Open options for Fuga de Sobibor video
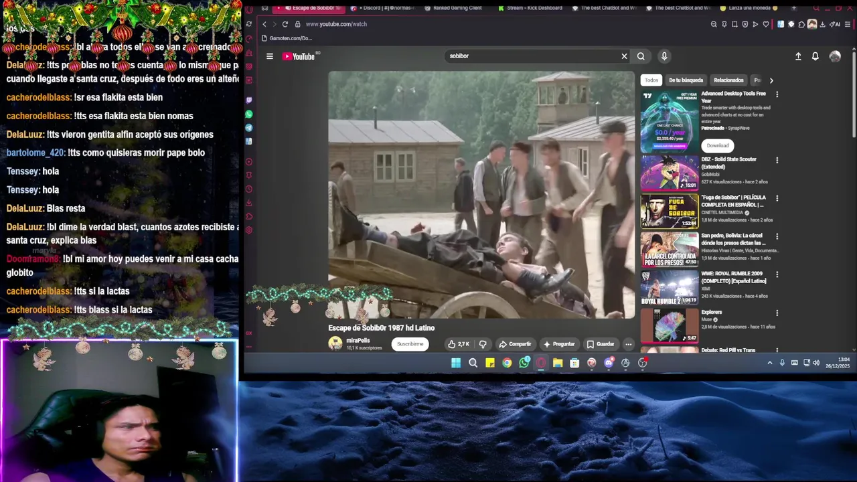This screenshot has width=857, height=482. click(777, 198)
